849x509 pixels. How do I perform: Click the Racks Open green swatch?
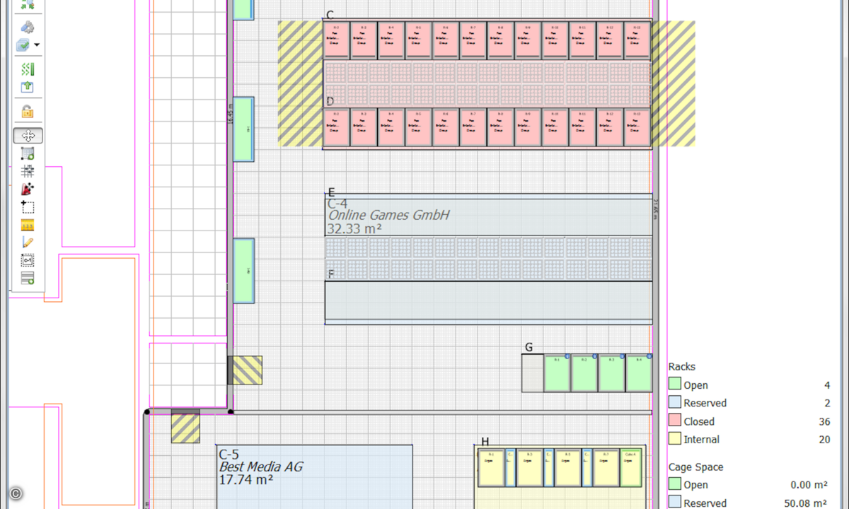pos(675,385)
